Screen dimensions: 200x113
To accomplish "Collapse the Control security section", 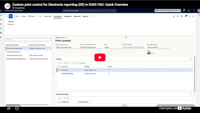I will [190, 94].
